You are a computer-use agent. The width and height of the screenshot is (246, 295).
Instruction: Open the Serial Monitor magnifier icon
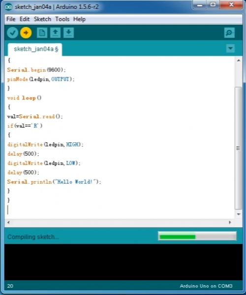coord(229,33)
